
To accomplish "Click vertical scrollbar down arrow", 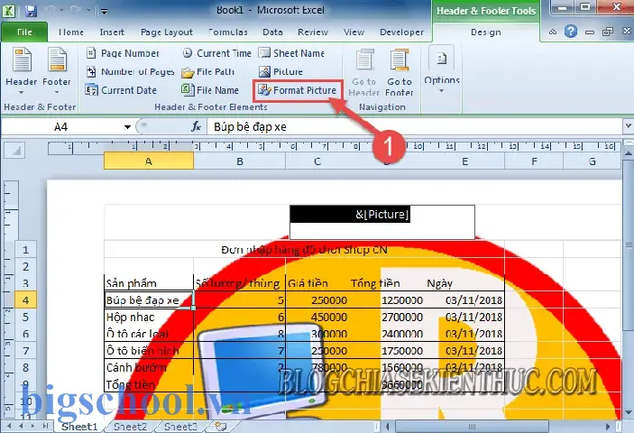I will point(628,413).
